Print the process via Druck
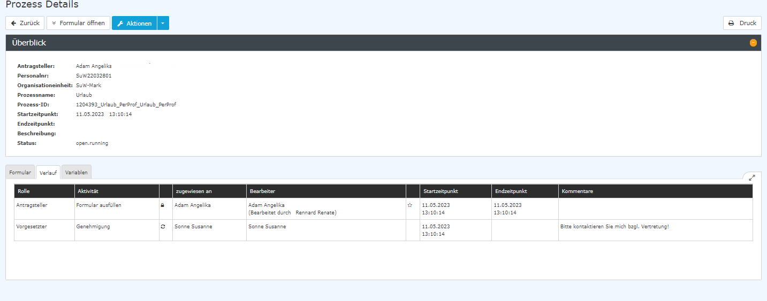This screenshot has width=767, height=301. (x=742, y=23)
